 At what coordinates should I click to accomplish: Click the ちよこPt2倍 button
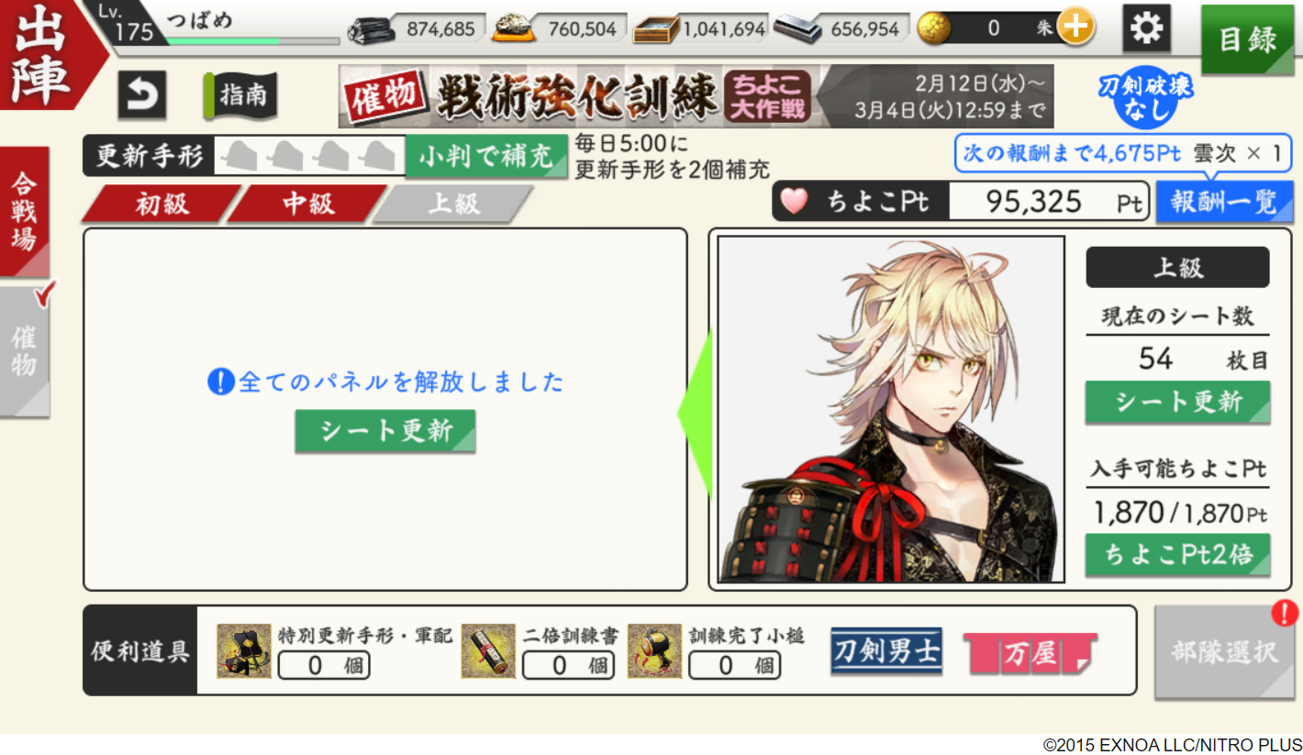point(1177,555)
